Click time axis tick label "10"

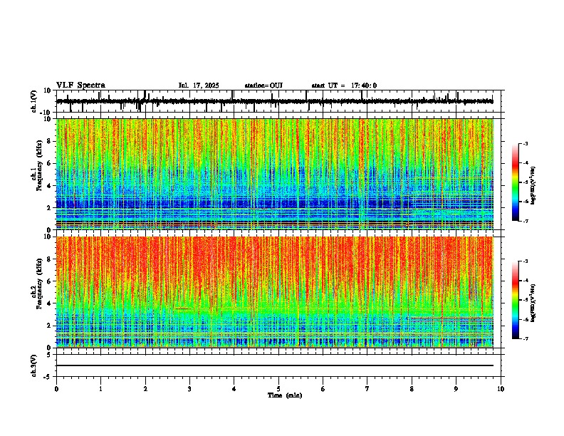tap(501, 389)
